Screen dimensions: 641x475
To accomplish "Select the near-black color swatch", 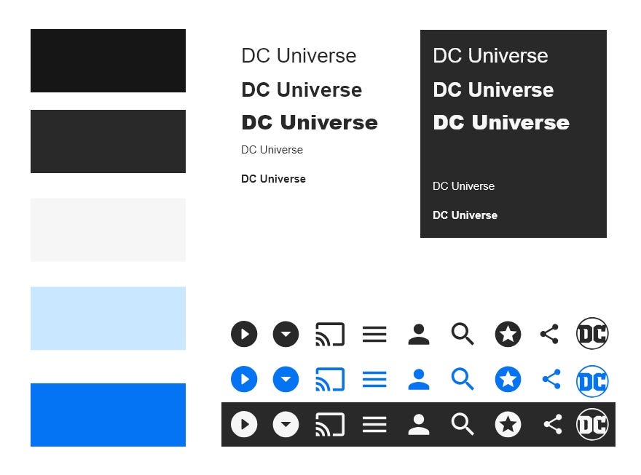I will (108, 61).
